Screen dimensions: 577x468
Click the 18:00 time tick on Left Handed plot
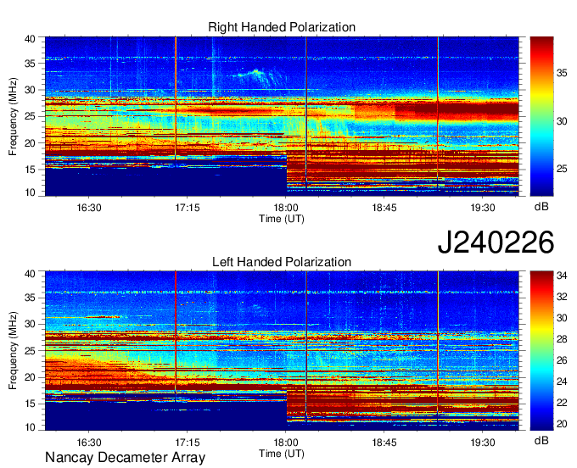(286, 443)
